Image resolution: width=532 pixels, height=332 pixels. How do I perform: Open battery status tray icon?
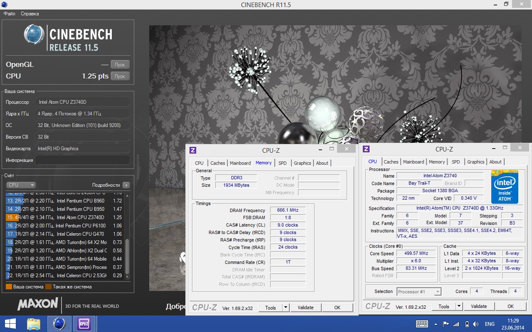pos(466,324)
